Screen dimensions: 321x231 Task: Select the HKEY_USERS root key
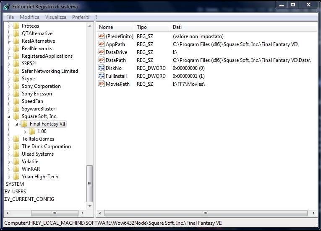pyautogui.click(x=15, y=192)
